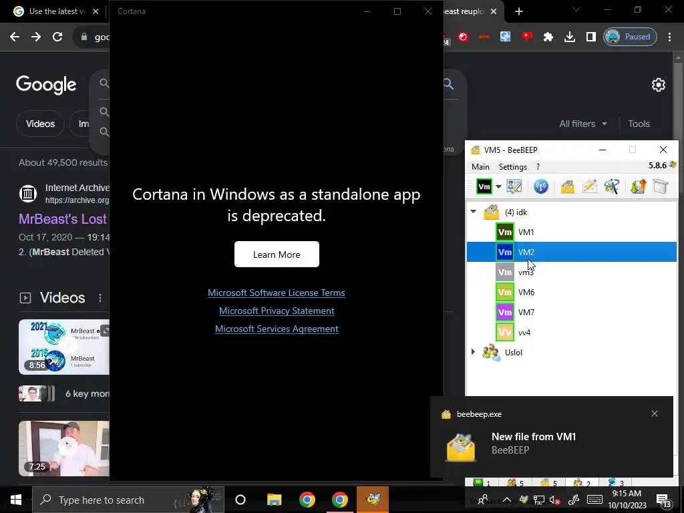Screen dimensions: 684x513
Task: Select user VM7 in BeeBEEP list
Action: pyautogui.click(x=572, y=313)
